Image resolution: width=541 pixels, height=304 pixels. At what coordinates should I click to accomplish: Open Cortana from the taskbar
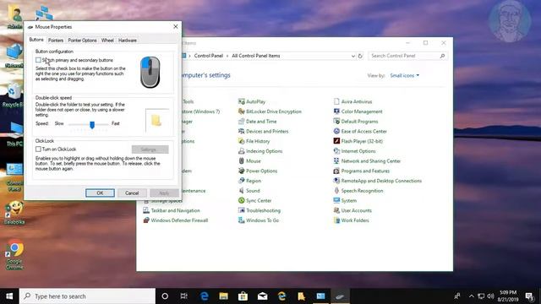(165, 296)
